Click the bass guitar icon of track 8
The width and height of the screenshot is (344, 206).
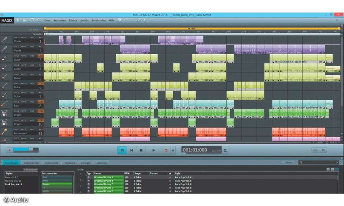click(4, 104)
